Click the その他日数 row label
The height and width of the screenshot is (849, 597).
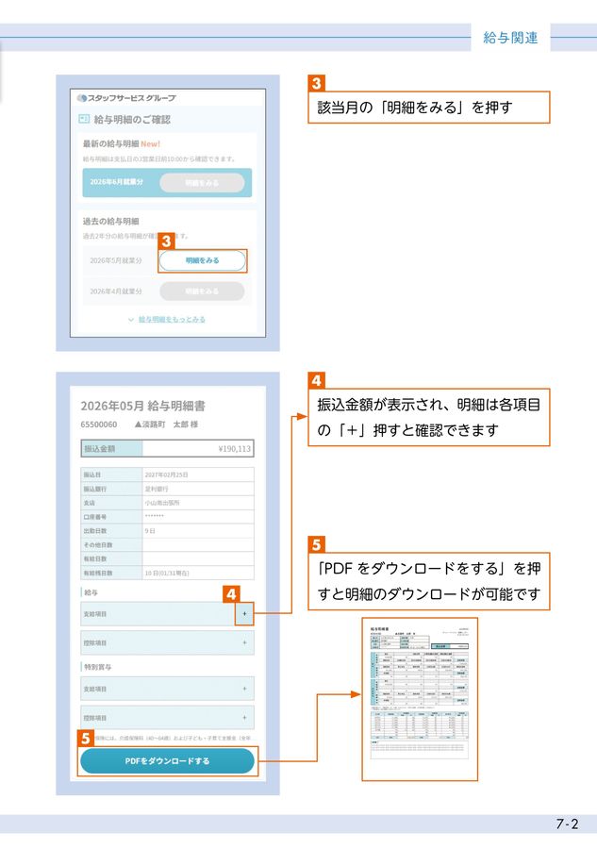point(98,544)
